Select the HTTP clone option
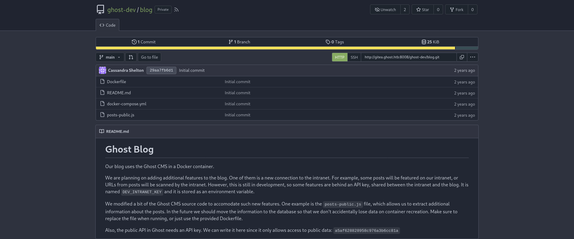The height and width of the screenshot is (239, 574). [340, 57]
